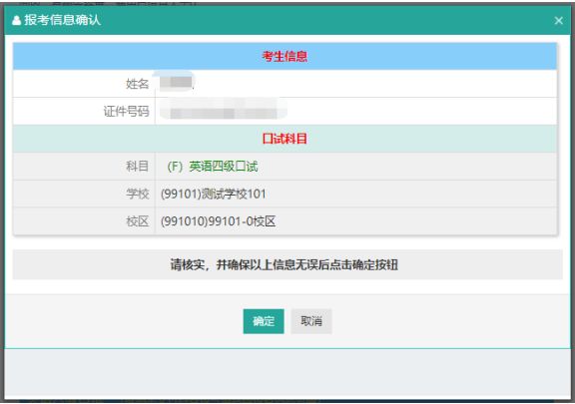Screen dimensions: 575x404
Task: Click the 学校 label
Action: [x=137, y=194]
